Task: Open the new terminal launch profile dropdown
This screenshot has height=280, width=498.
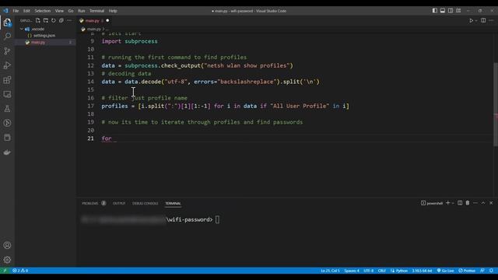Action: (x=453, y=203)
